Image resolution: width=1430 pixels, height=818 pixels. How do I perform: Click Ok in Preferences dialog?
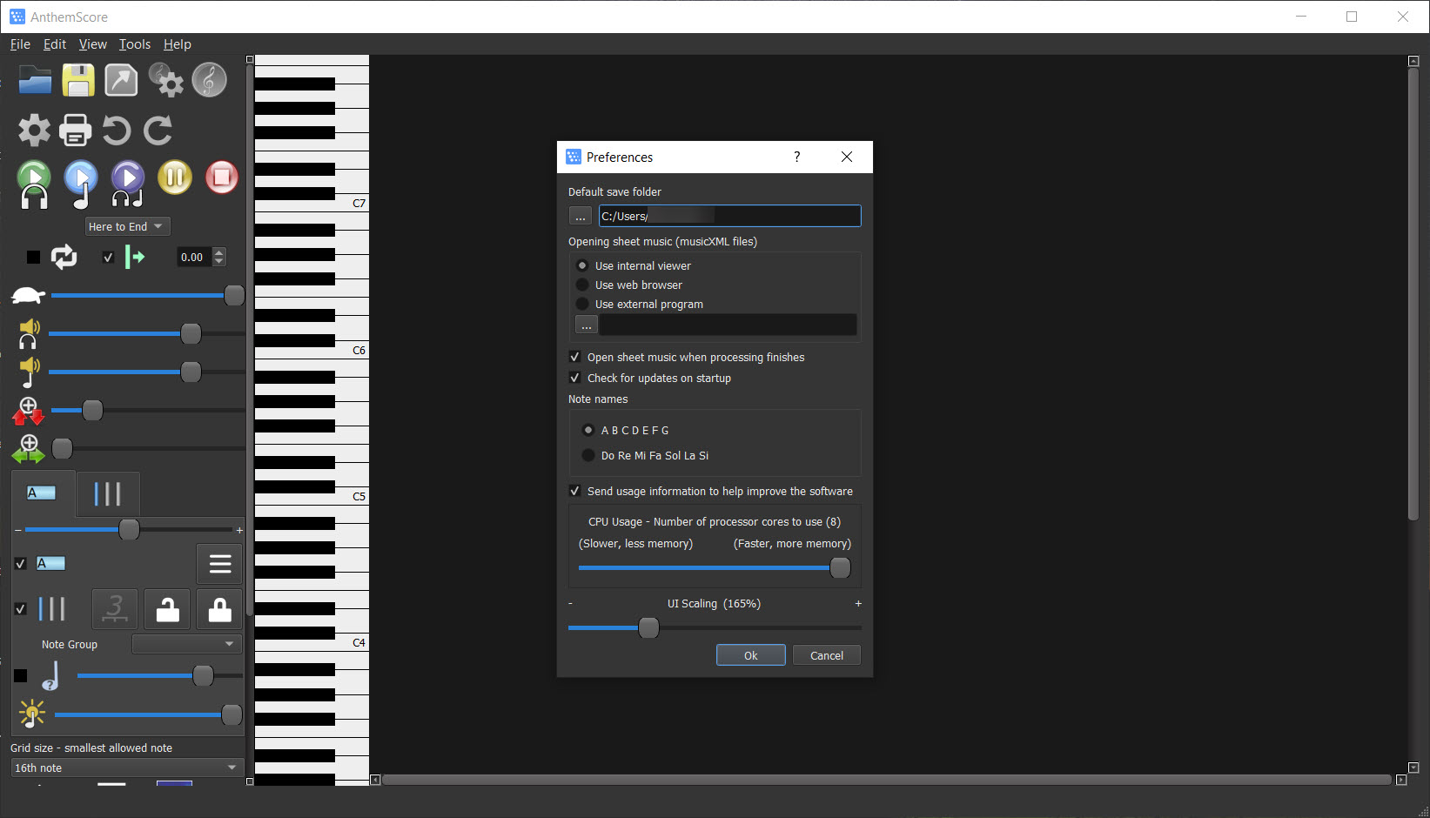tap(751, 655)
